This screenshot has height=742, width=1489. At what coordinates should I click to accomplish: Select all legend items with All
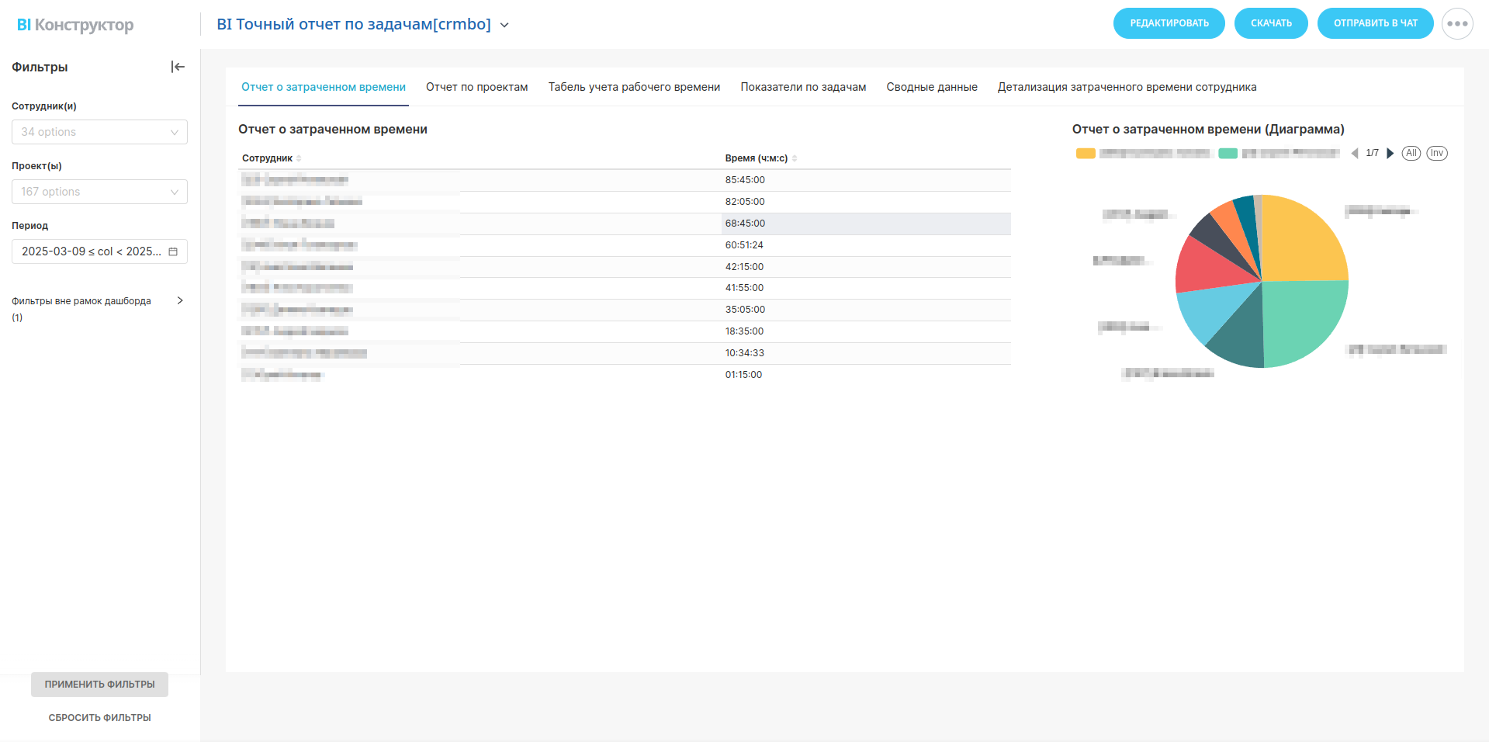[1411, 153]
